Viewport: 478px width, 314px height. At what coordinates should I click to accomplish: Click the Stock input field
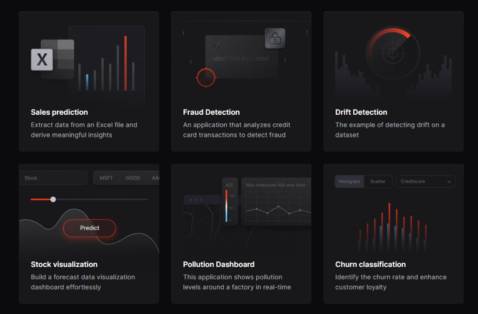(x=53, y=178)
